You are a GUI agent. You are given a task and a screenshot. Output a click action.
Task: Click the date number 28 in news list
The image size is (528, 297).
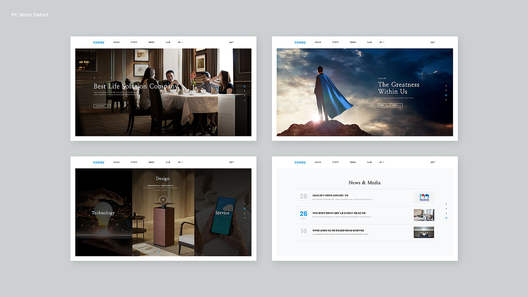[304, 196]
